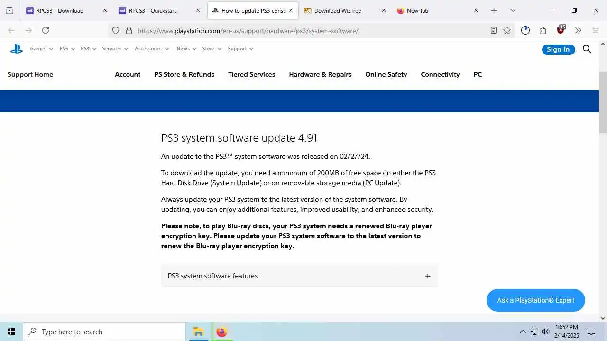Click the Firefox View icon in the tab bar
This screenshot has width=607, height=341.
click(x=9, y=10)
